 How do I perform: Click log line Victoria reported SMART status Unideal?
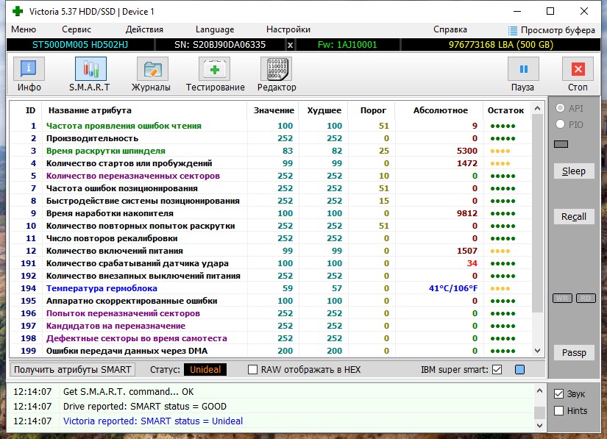click(x=153, y=421)
